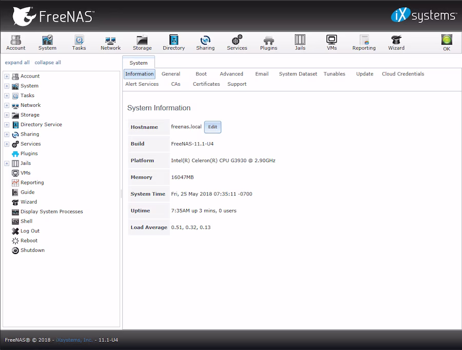Image resolution: width=462 pixels, height=350 pixels.
Task: Open the Account toolbar icon
Action: click(x=16, y=43)
